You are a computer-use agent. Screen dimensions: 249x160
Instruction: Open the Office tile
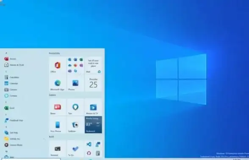58,65
